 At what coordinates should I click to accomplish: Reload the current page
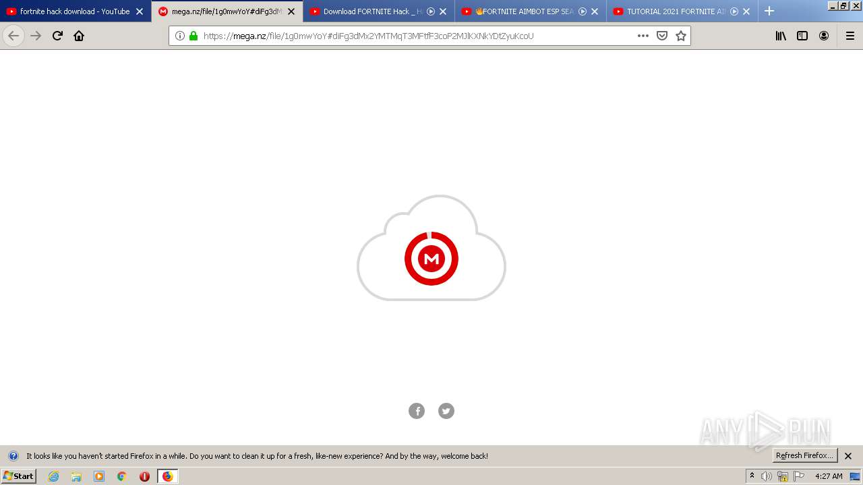pos(57,36)
